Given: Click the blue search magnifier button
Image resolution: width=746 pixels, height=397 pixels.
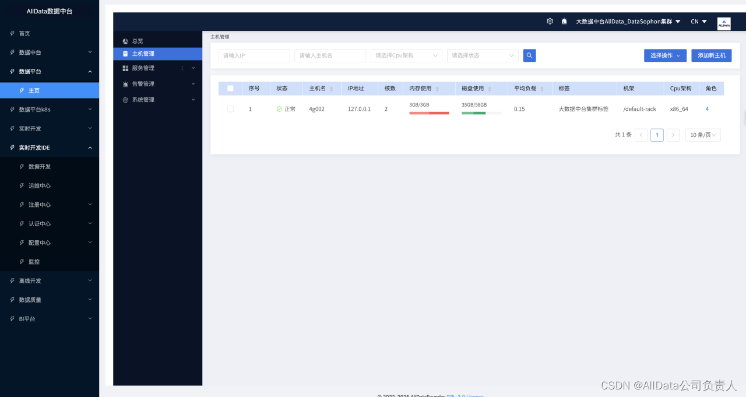Looking at the screenshot, I should (x=529, y=55).
